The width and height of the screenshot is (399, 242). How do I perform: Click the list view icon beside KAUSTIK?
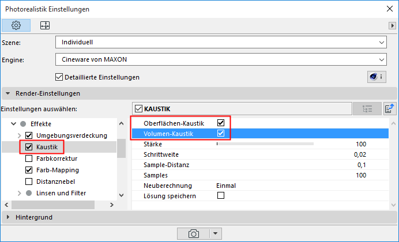[367, 108]
